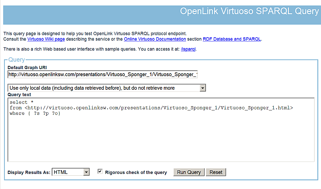Screen dimensions: 321x189
Task: Click the 'OpenLink Virtuoso SPARQL Query' header title
Action: coord(242,11)
